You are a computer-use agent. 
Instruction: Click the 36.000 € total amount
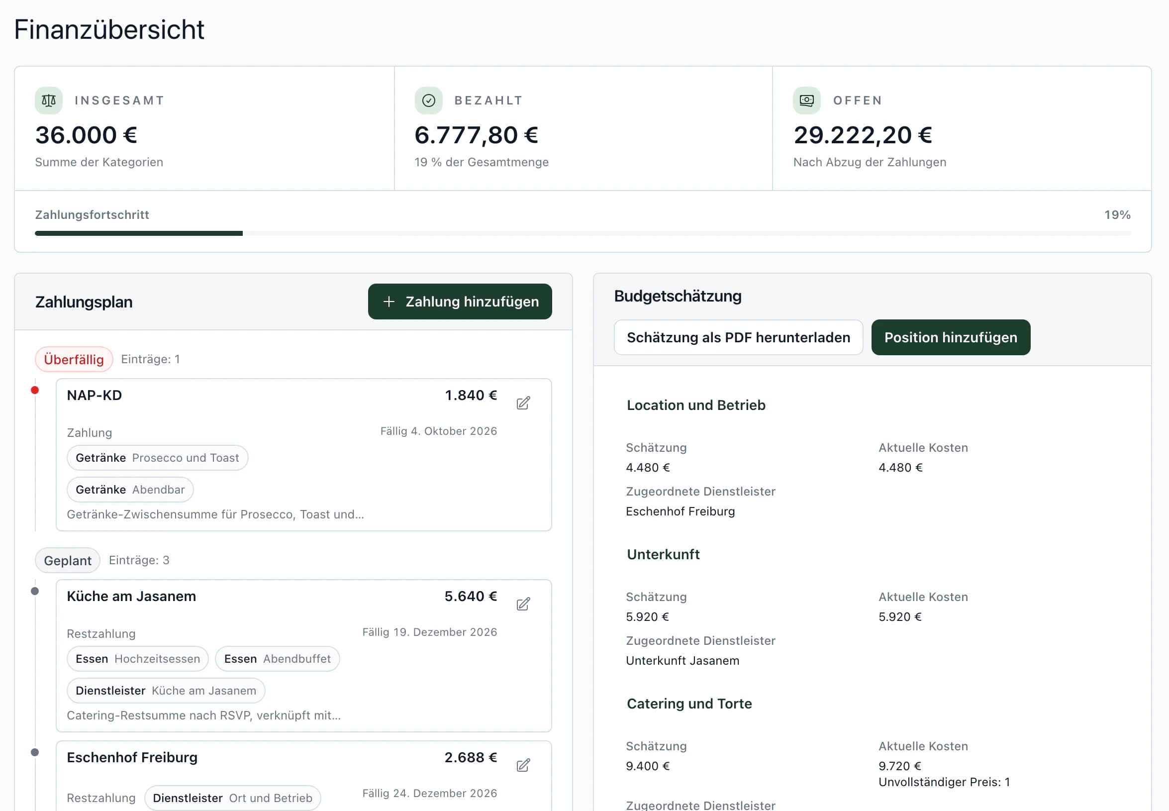pos(86,135)
